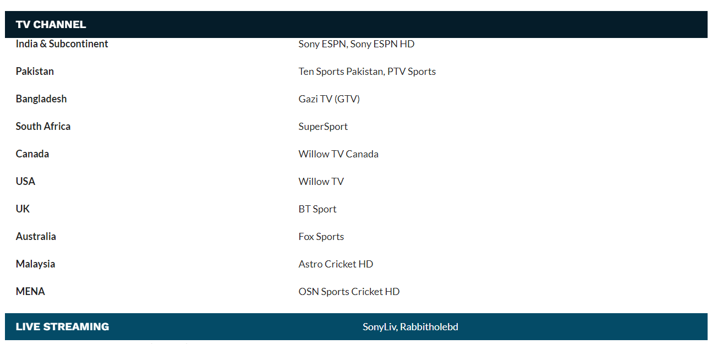
Task: Click the TV CHANNEL table header
Action: tap(51, 25)
